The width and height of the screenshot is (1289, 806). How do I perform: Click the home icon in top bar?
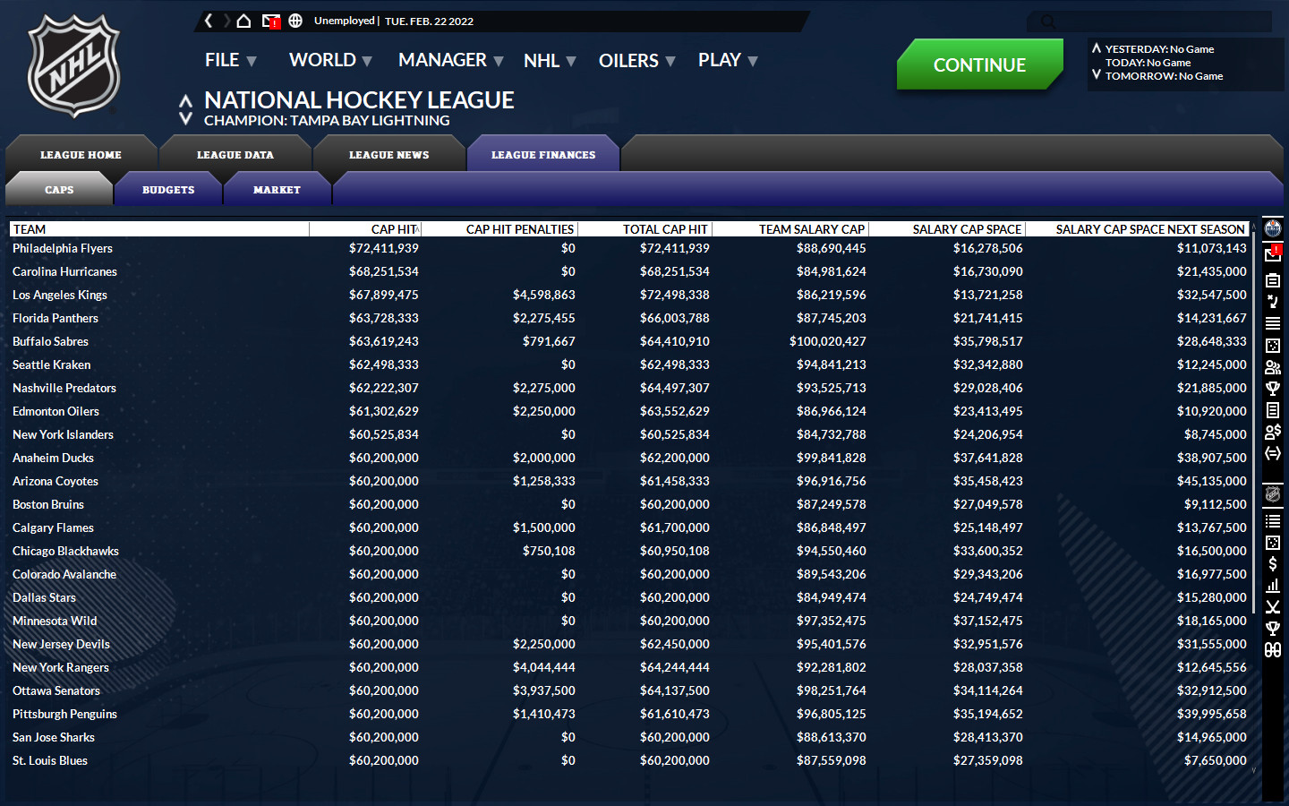click(x=243, y=21)
